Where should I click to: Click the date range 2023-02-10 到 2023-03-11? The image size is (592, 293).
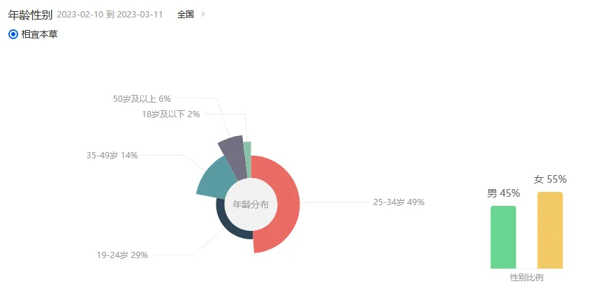110,15
